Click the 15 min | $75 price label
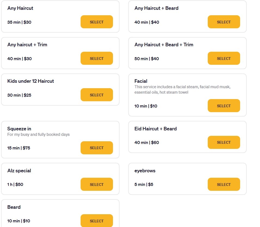Screen dimensions: 260x227 tap(19, 148)
